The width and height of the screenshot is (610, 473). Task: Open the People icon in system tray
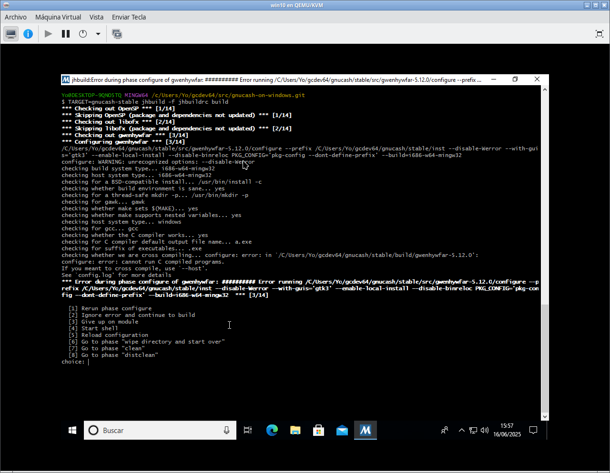click(445, 430)
